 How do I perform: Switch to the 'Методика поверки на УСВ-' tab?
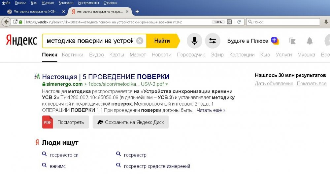tap(36, 12)
